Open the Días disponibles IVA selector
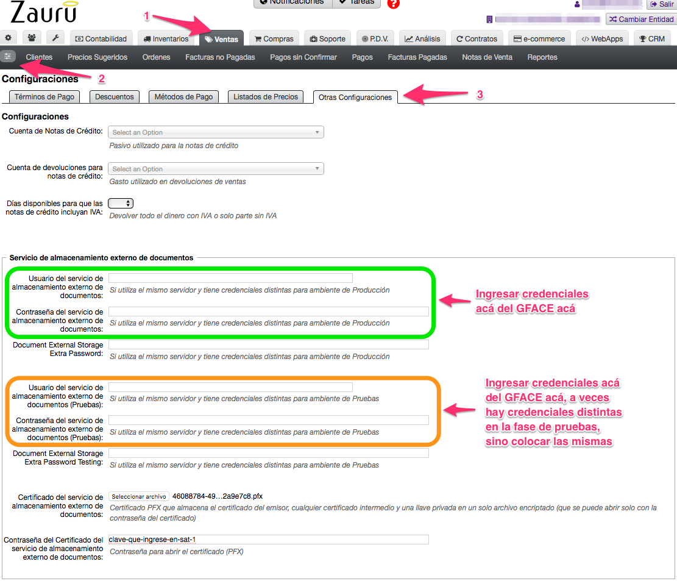The image size is (677, 581). tap(121, 203)
